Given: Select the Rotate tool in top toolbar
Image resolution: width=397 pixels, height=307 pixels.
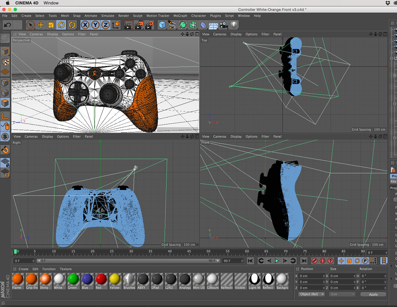Looking at the screenshot, I should click(61, 25).
